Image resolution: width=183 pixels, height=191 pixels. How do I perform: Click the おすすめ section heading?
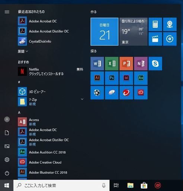(x=23, y=62)
